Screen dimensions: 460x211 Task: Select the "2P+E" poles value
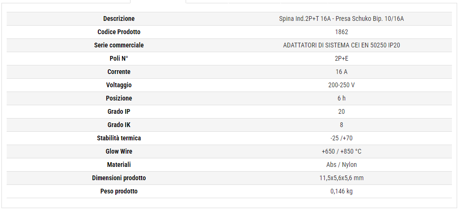click(341, 58)
